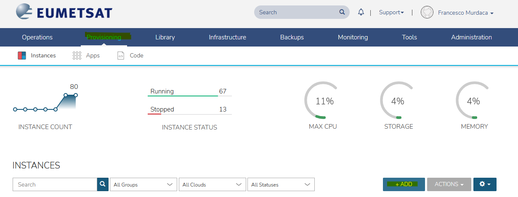Viewport: 518px width, 197px height.
Task: Switch to the Monitoring tab
Action: [x=353, y=37]
